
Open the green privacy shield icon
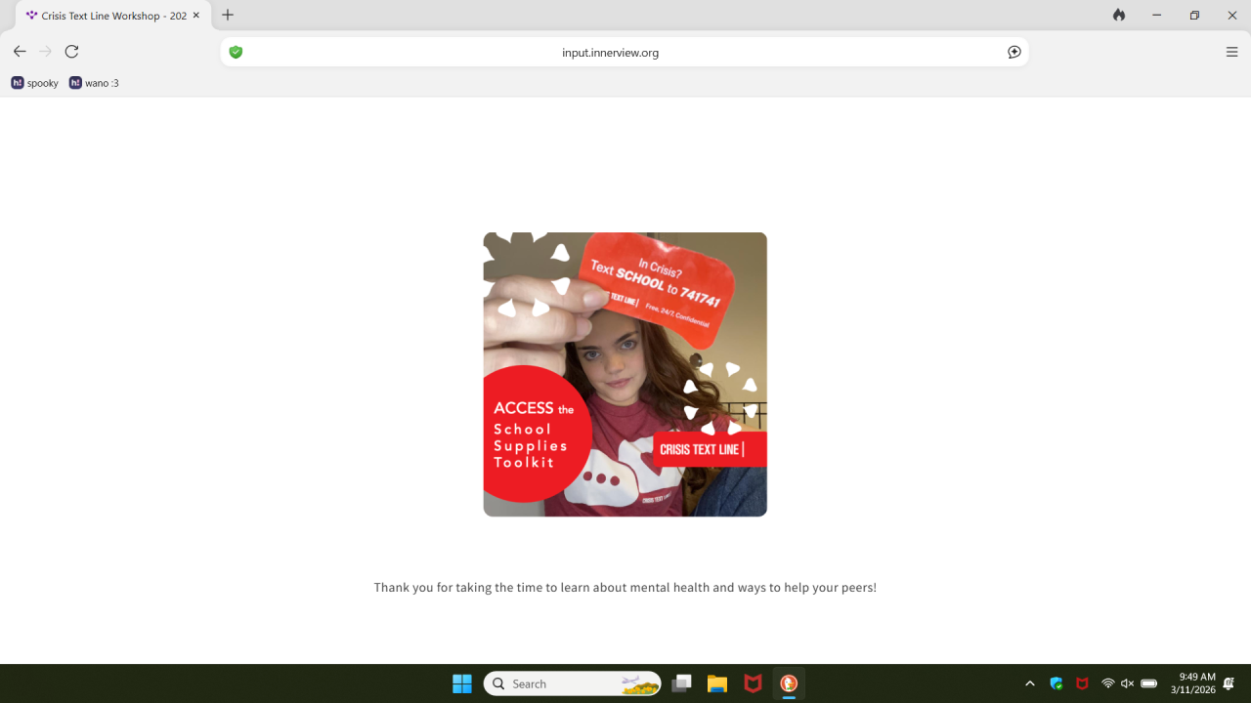(x=236, y=52)
